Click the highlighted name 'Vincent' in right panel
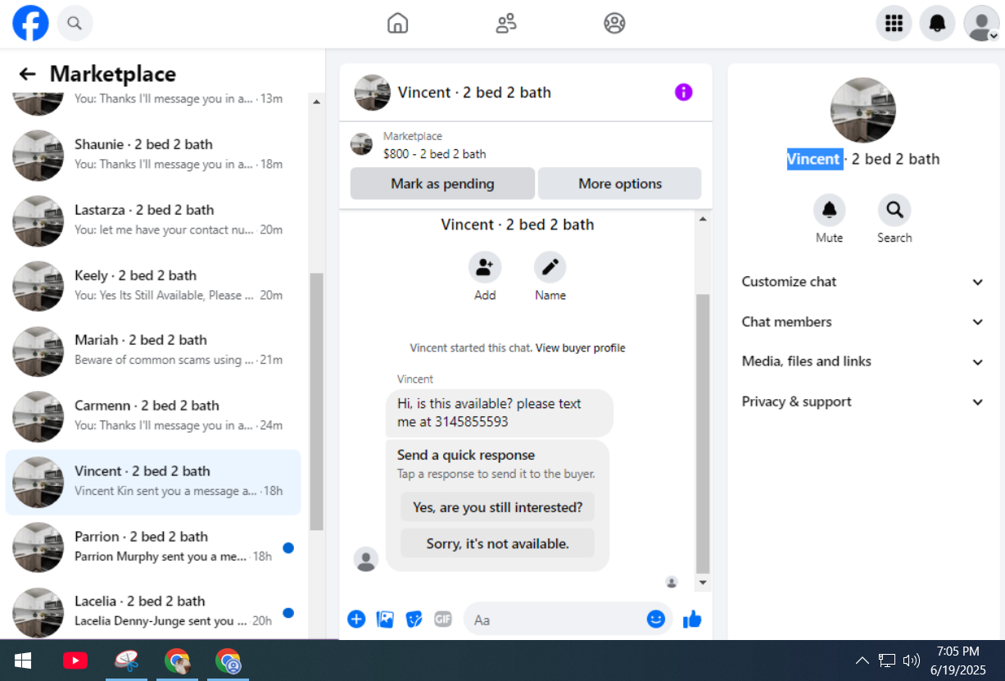Screen dimensions: 1005x681 click(x=814, y=159)
